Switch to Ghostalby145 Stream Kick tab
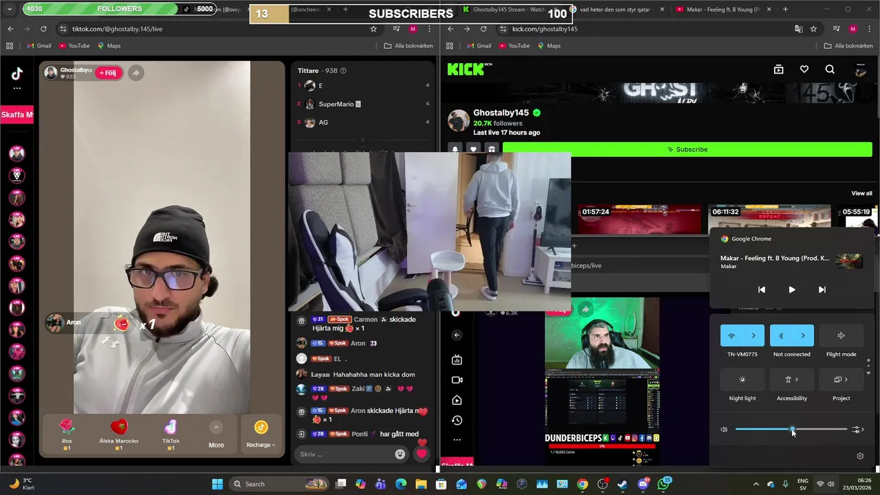The height and width of the screenshot is (495, 880). point(509,10)
